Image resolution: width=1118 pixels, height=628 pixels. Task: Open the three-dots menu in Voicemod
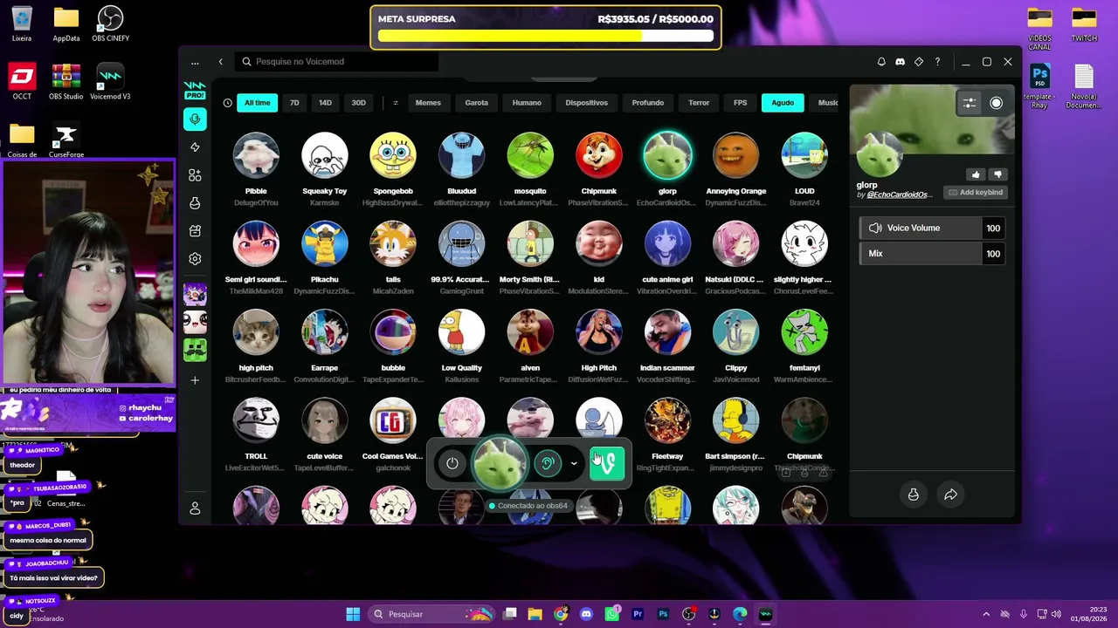[195, 62]
